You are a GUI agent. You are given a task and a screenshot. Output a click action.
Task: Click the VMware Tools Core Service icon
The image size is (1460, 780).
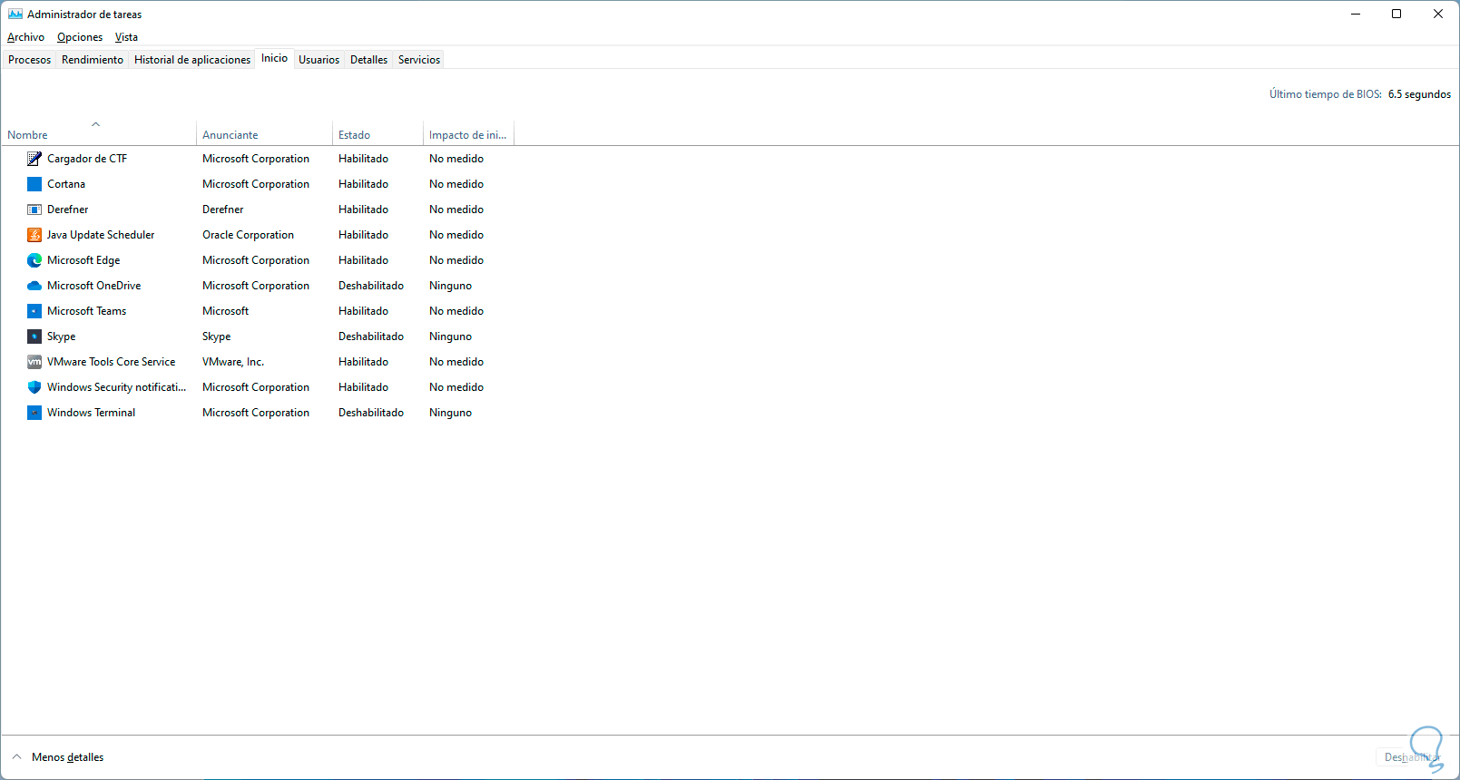coord(34,362)
